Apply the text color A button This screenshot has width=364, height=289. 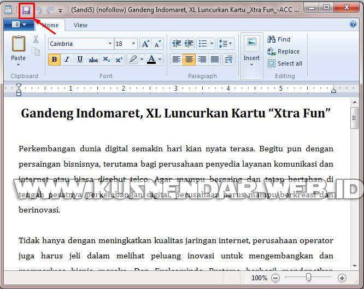point(151,60)
